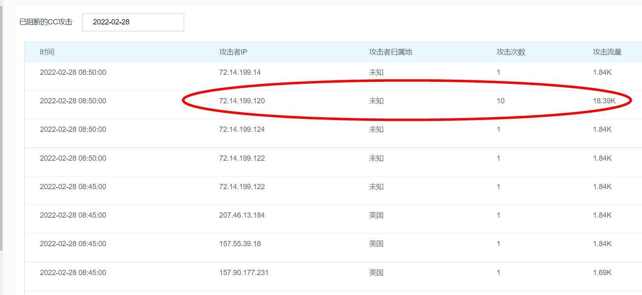Click 1.84K traffic for IP 72.14.199.14
Image resolution: width=642 pixels, height=295 pixels.
(x=602, y=72)
